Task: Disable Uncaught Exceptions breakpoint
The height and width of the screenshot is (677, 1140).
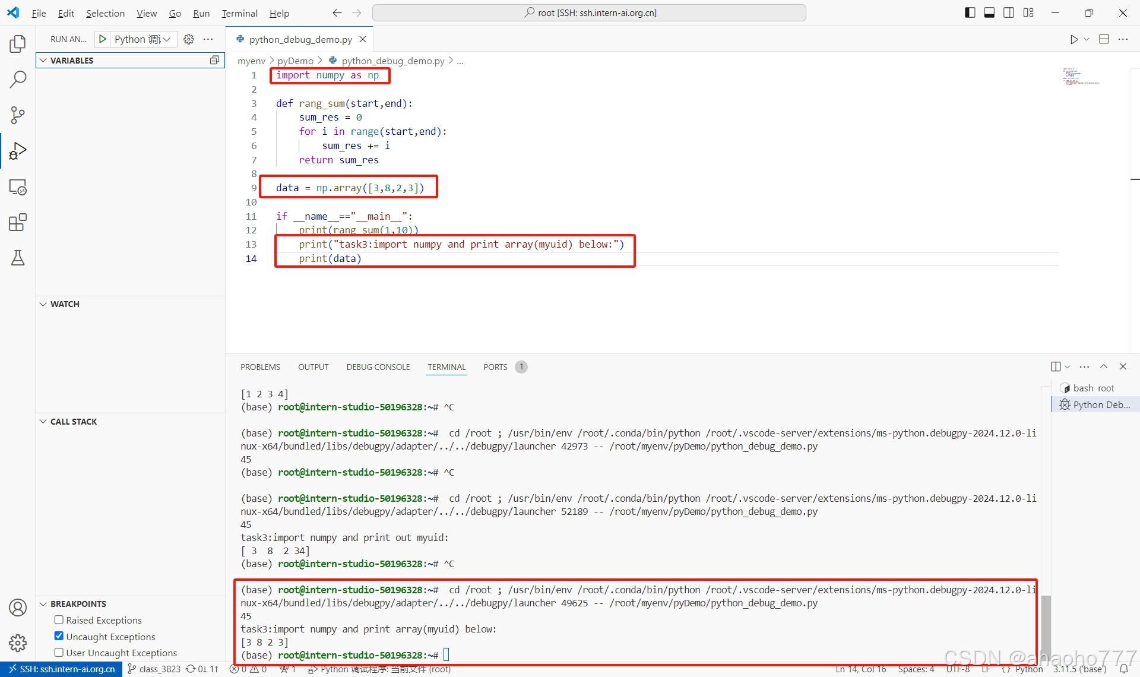Action: coord(59,636)
